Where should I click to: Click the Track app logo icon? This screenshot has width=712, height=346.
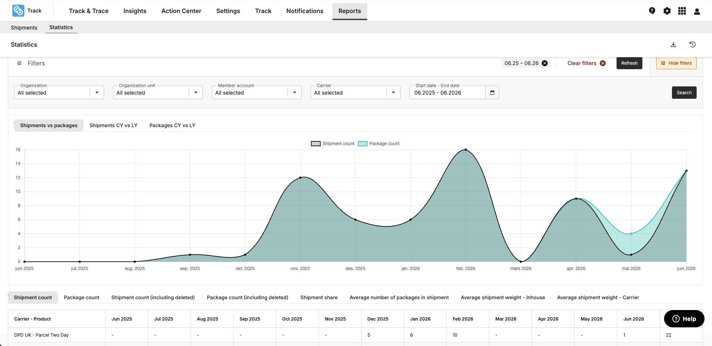tap(18, 10)
